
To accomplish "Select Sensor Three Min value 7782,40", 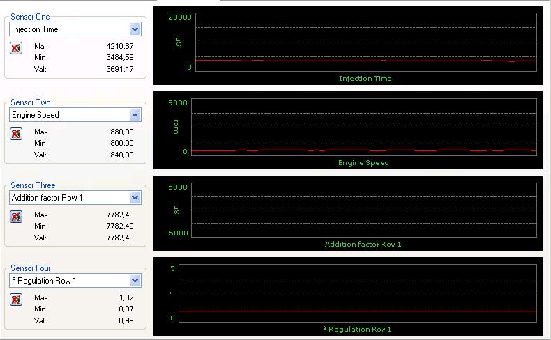I will (120, 226).
